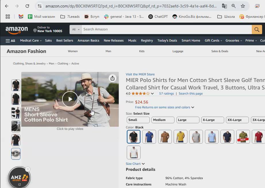This screenshot has height=188, width=265.
Task: Open Best Sellers
Action: [x=65, y=41]
